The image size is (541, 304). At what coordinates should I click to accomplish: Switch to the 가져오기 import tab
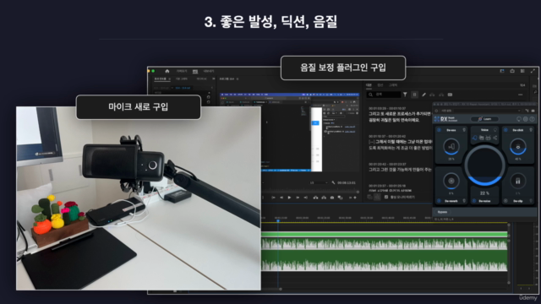[x=182, y=71]
